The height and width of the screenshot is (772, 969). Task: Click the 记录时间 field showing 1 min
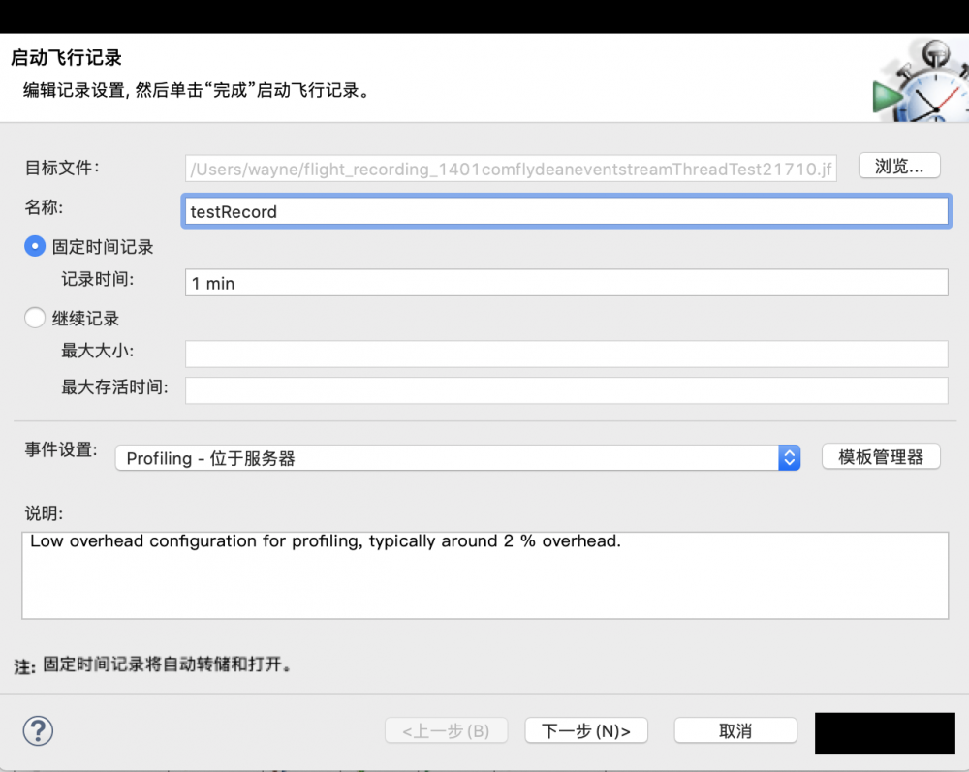click(x=567, y=282)
